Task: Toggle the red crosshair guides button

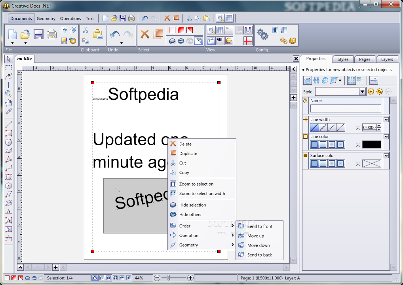Action: [248, 41]
